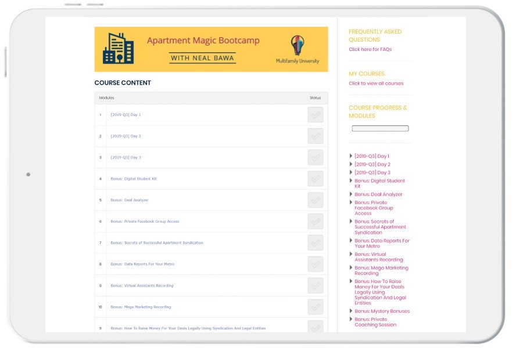
Task: Toggle status checkmark for Secrets of Successful Apartment Syndication
Action: point(315,243)
